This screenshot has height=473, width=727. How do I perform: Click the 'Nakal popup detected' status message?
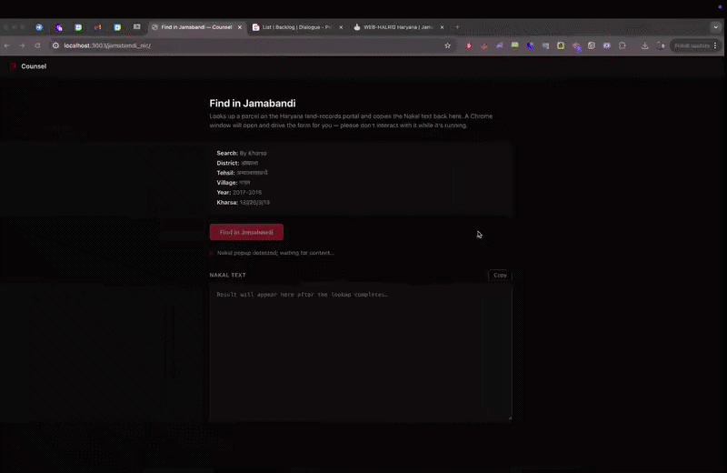point(275,253)
